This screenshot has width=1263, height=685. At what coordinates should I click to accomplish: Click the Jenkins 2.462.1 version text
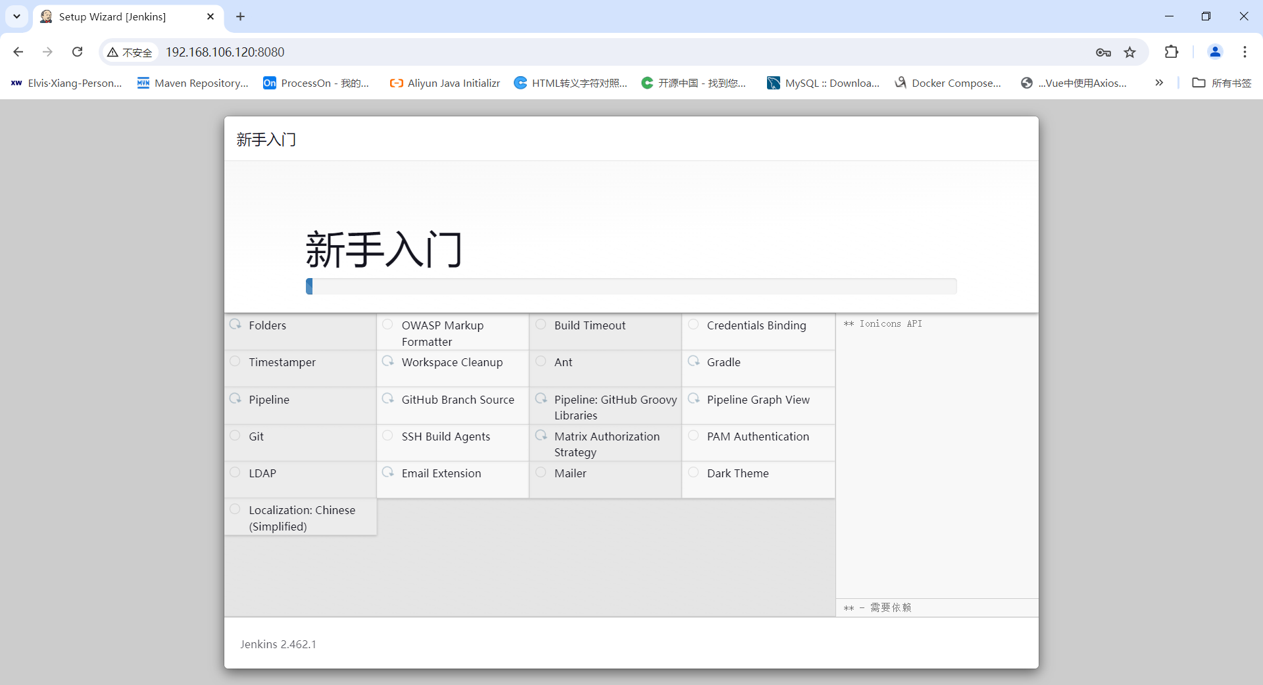click(x=278, y=644)
